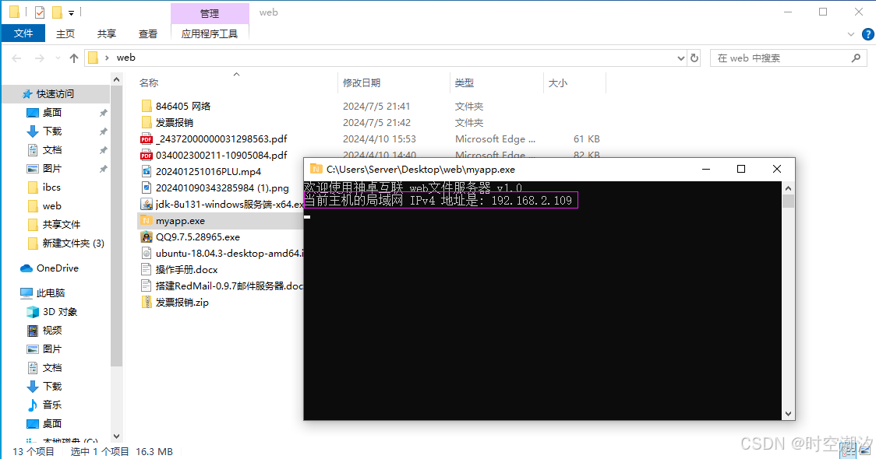The height and width of the screenshot is (459, 876).
Task: Click the forward navigation arrow
Action: (x=39, y=58)
